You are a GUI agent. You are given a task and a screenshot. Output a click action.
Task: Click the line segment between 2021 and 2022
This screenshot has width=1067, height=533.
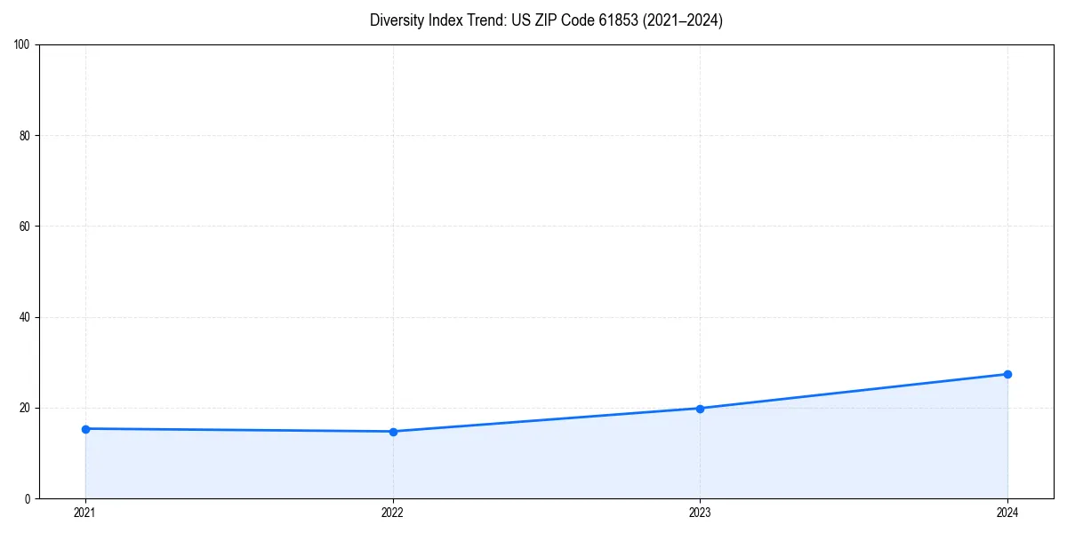coord(240,430)
